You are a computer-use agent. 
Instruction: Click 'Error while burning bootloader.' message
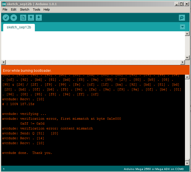tap(27, 71)
